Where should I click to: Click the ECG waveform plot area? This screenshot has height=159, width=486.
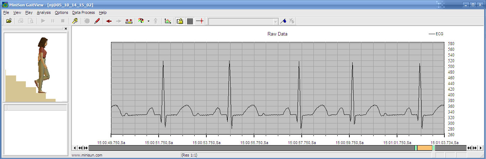278,88
